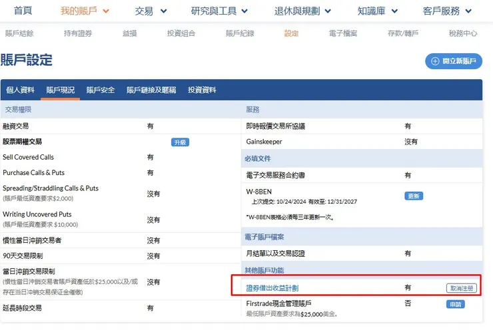Open the 證券借出收益計劃 link
493x334 pixels.
pyautogui.click(x=272, y=288)
